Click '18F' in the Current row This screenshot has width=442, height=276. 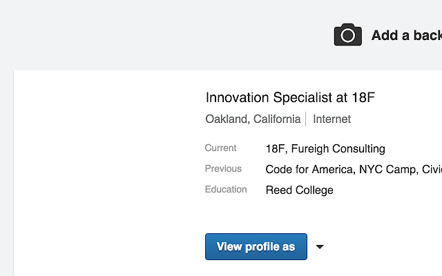click(275, 149)
